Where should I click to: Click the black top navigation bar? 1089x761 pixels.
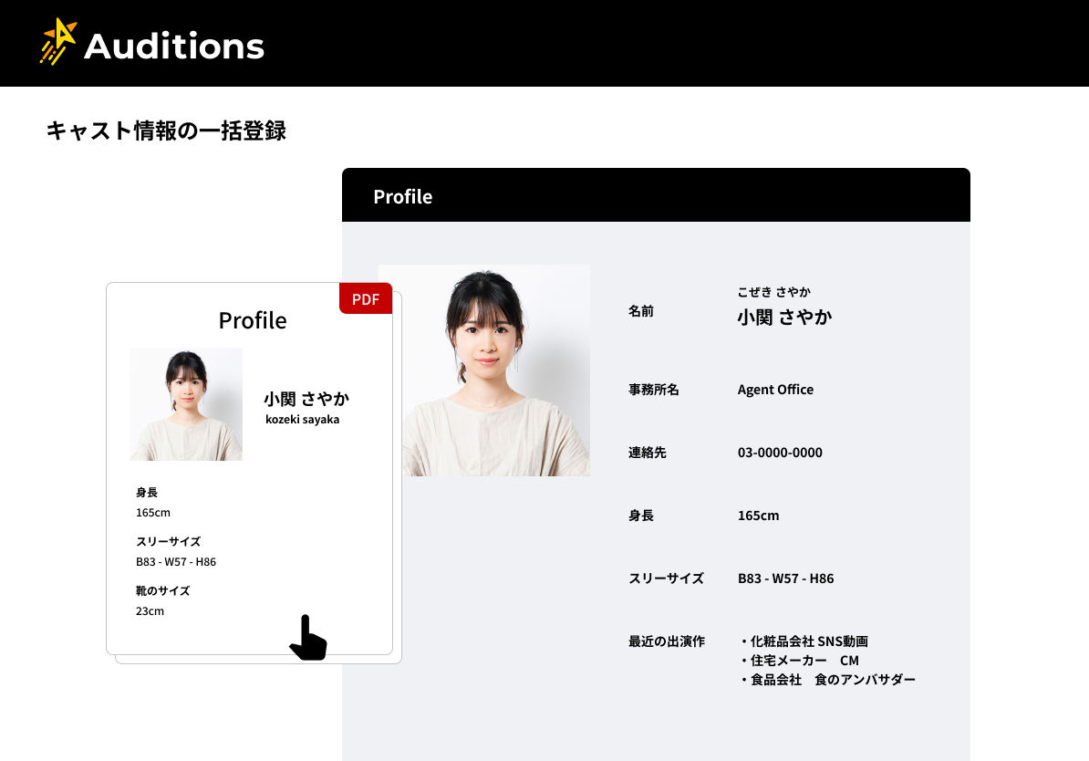[638, 43]
